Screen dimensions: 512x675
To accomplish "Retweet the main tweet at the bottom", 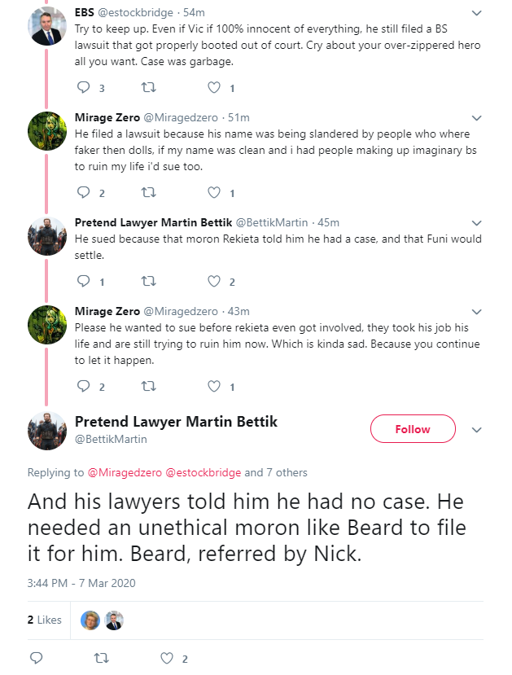I will (102, 658).
